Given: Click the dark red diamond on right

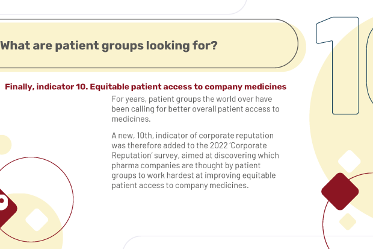Looking at the screenshot, I should 340,192.
